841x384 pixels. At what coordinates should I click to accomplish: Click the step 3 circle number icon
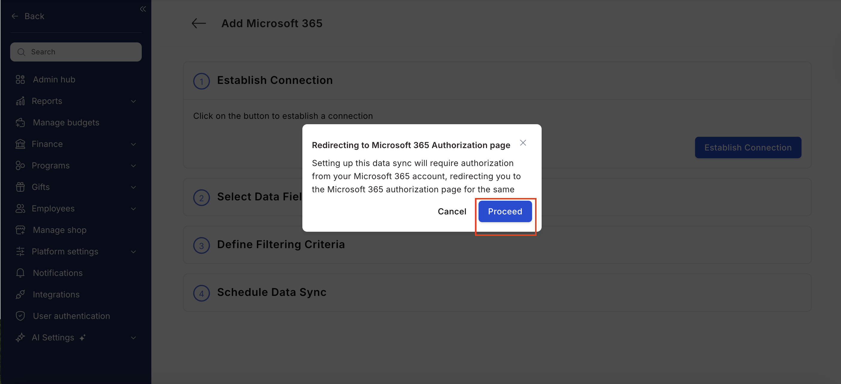click(202, 245)
